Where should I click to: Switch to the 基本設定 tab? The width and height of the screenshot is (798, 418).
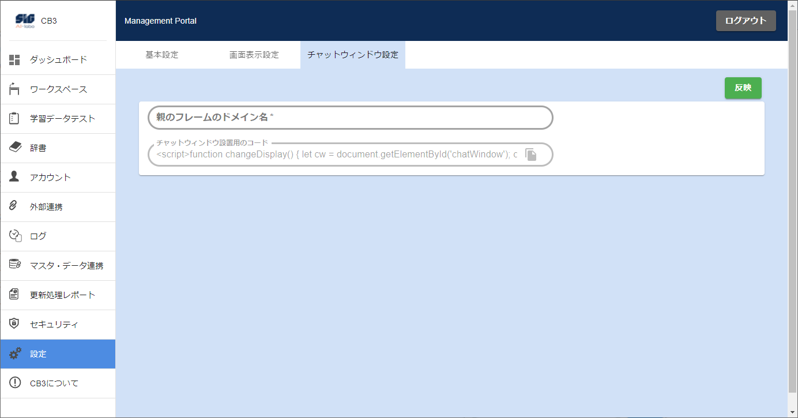tap(162, 55)
